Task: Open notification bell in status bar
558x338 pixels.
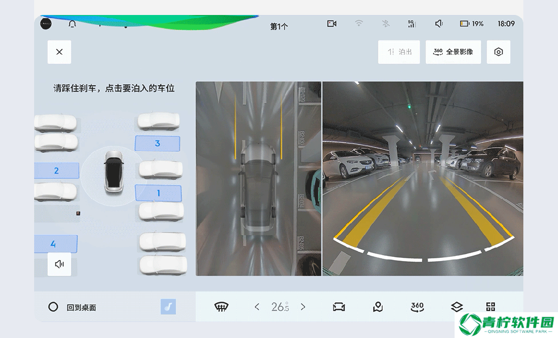Action: [72, 24]
